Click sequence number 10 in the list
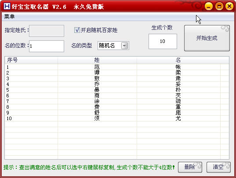The height and width of the screenshot is (178, 236). [9, 118]
